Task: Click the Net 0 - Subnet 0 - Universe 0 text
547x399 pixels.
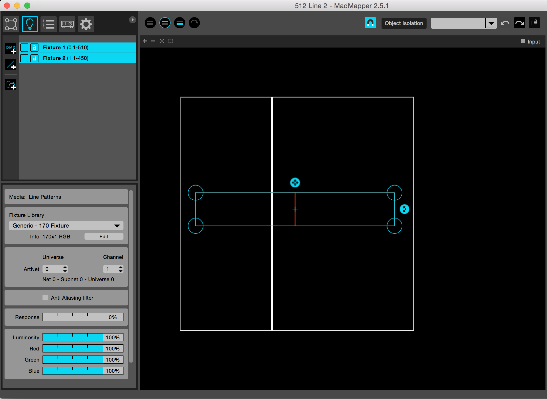Action: point(78,279)
